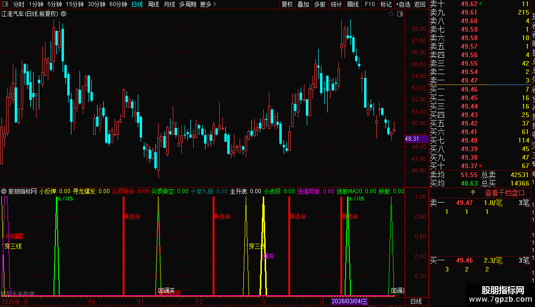Click the green up arrow at 卖十
The height and width of the screenshot is (307, 535).
pos(481,3)
